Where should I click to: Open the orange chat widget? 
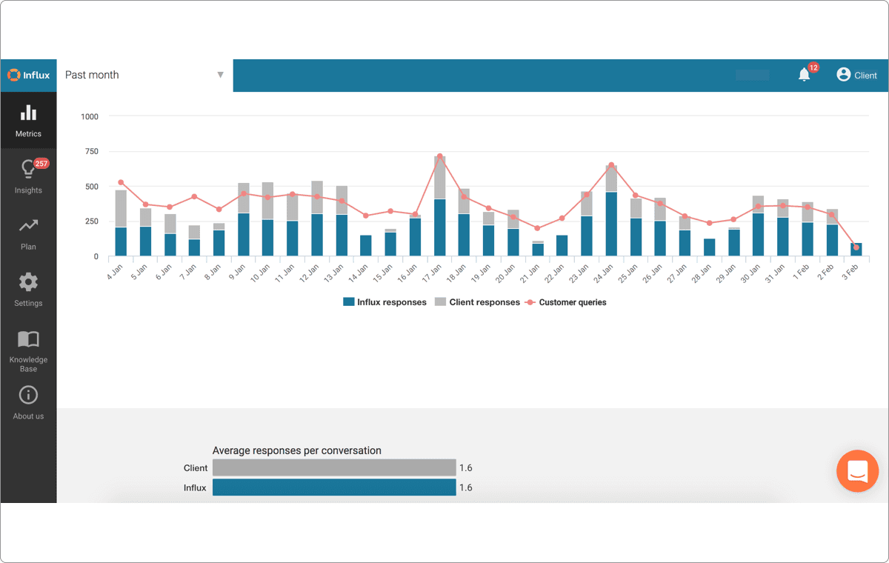[x=857, y=470]
